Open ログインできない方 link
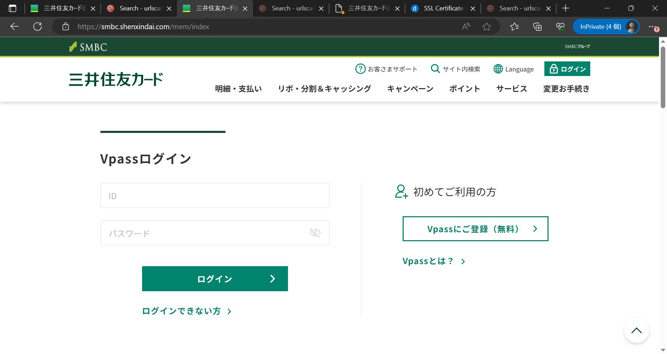This screenshot has width=667, height=354. [x=187, y=311]
